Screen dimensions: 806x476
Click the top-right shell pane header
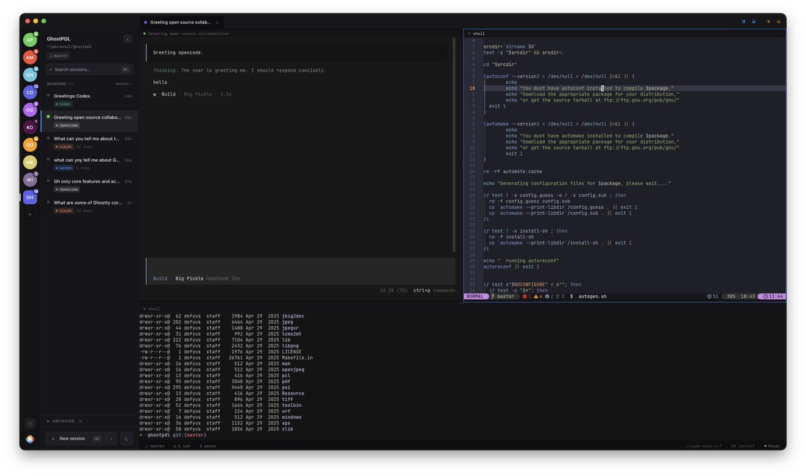coord(624,33)
